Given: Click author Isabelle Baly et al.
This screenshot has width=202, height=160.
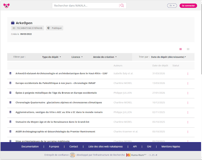Looking at the screenshot, I should [123, 73].
